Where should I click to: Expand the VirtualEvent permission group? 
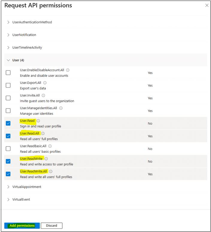(x=8, y=199)
